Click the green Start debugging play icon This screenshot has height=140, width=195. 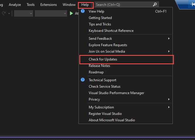coord(71,13)
